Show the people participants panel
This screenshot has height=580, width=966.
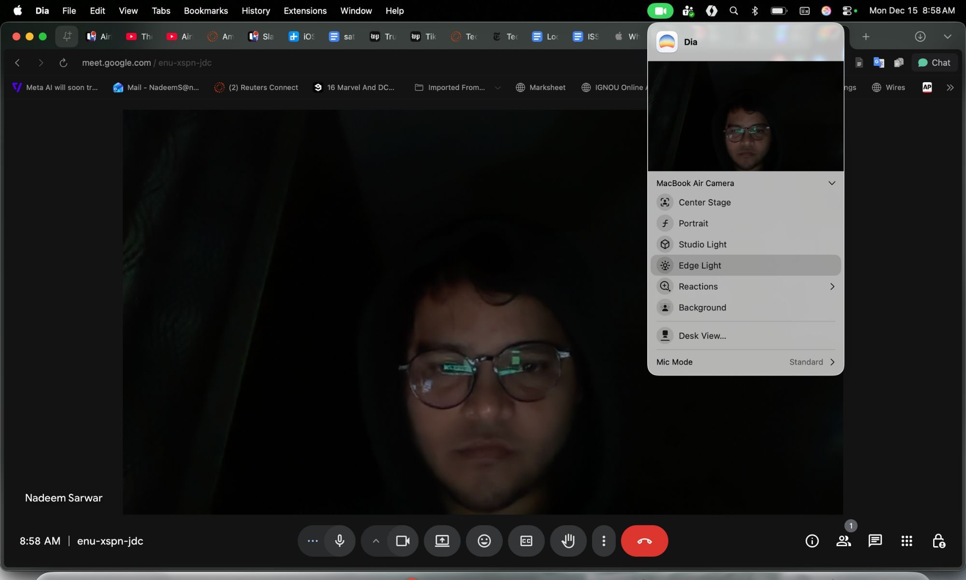843,541
